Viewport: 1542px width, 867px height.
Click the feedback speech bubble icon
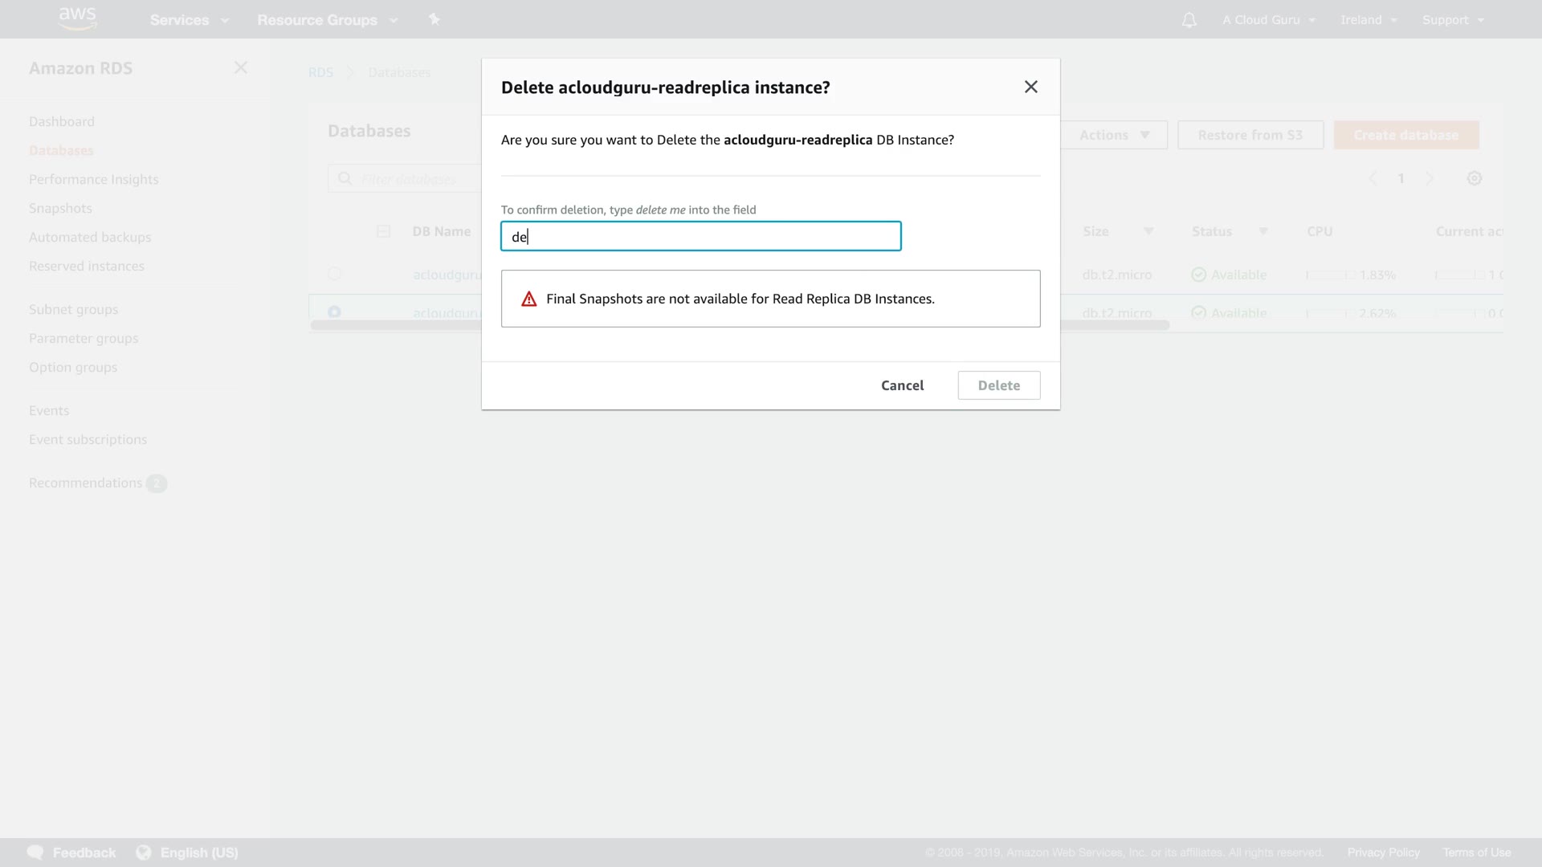point(35,853)
